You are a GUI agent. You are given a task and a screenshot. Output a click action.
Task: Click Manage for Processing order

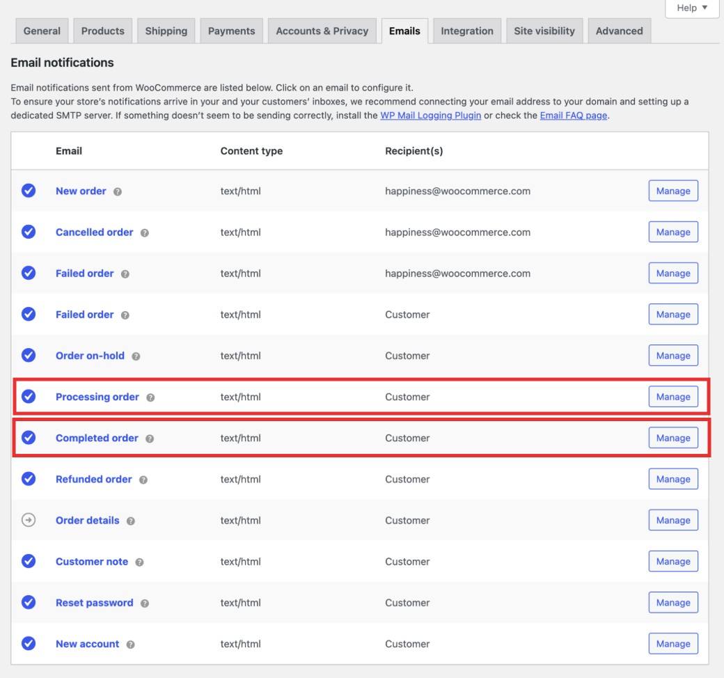[x=673, y=397]
